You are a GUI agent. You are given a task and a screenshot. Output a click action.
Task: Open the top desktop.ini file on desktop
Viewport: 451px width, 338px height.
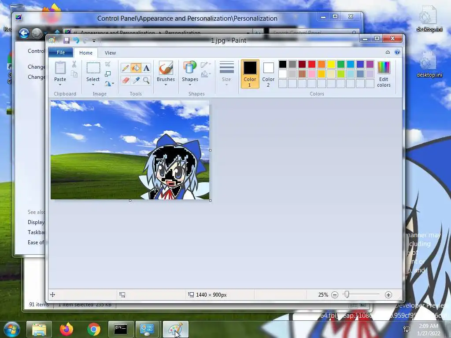point(429,18)
